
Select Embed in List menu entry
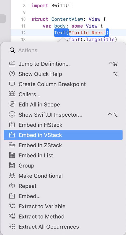[x=63, y=155]
